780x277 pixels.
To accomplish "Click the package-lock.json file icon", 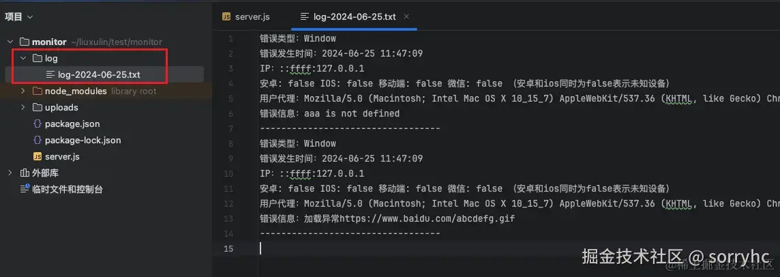I will point(37,141).
